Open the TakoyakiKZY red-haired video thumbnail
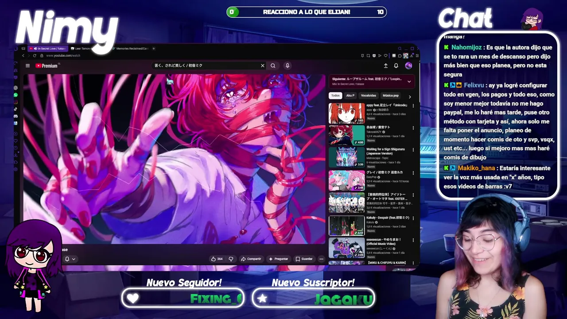The height and width of the screenshot is (319, 567). click(x=346, y=135)
